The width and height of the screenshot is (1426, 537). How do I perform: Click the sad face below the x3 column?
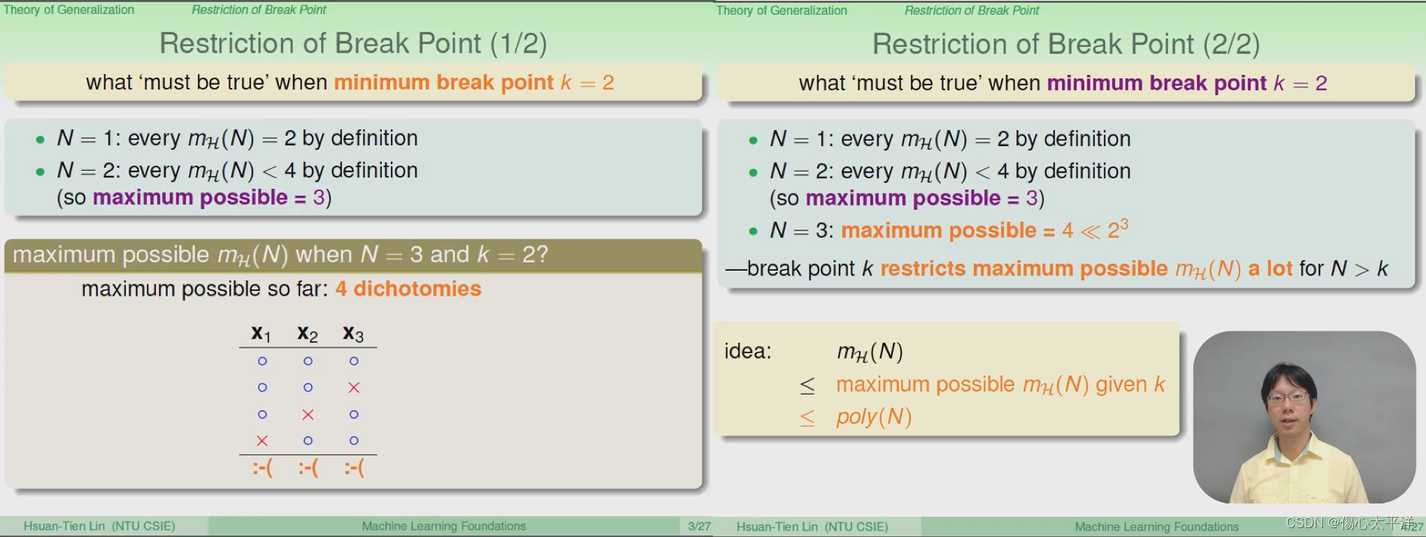(354, 468)
